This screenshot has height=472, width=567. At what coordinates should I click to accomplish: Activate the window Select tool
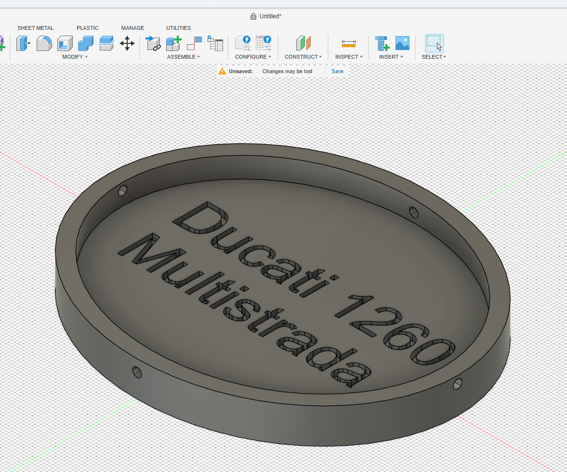coord(434,43)
